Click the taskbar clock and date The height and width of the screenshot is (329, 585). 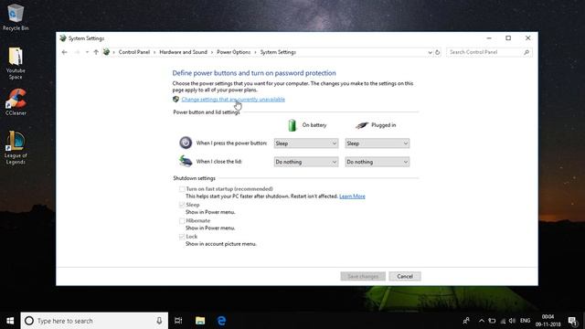tap(548, 321)
